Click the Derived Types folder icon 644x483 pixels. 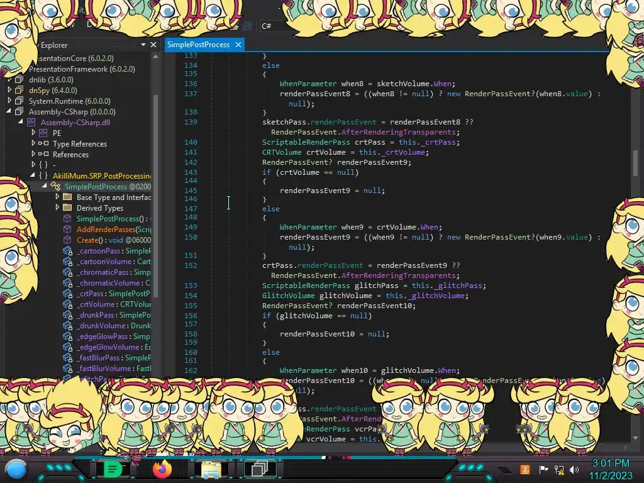click(x=67, y=208)
